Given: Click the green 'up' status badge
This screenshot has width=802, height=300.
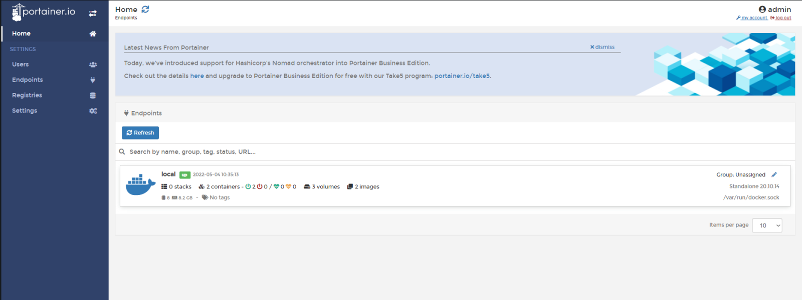Looking at the screenshot, I should pos(185,175).
